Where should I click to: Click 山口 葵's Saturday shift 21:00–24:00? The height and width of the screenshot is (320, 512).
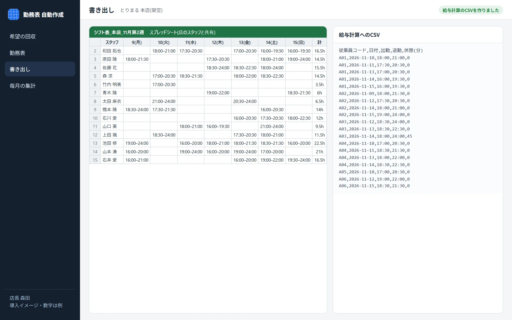coord(272,126)
